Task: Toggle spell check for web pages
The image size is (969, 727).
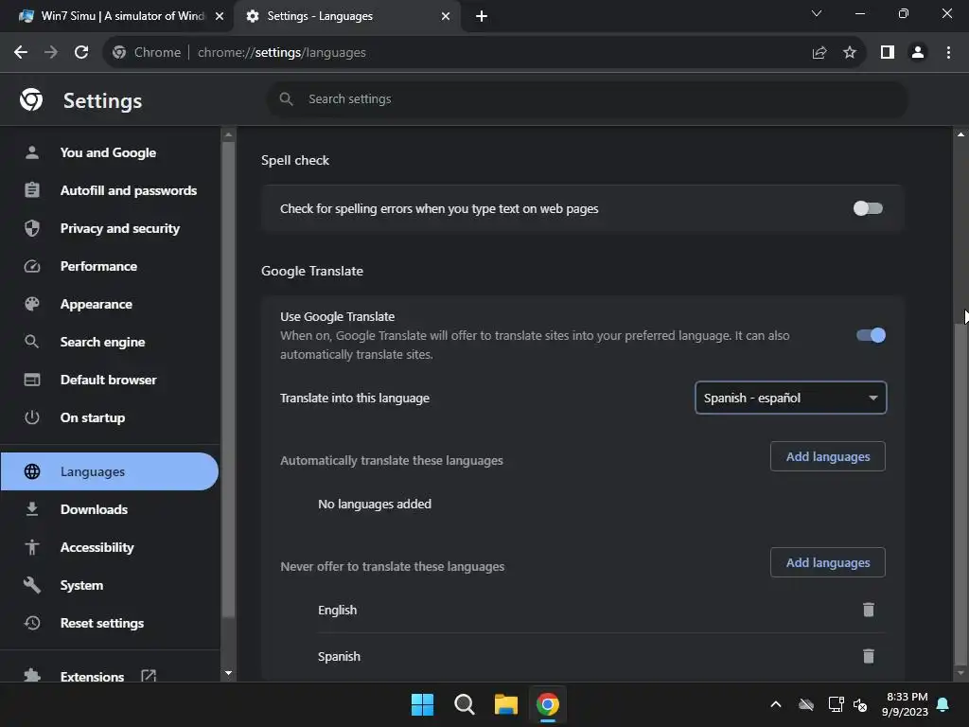Action: click(x=868, y=208)
